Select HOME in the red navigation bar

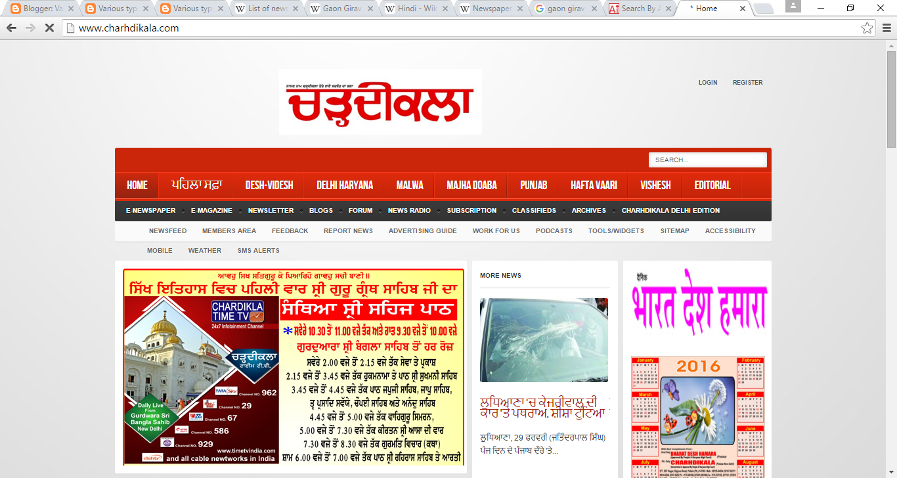coord(137,185)
